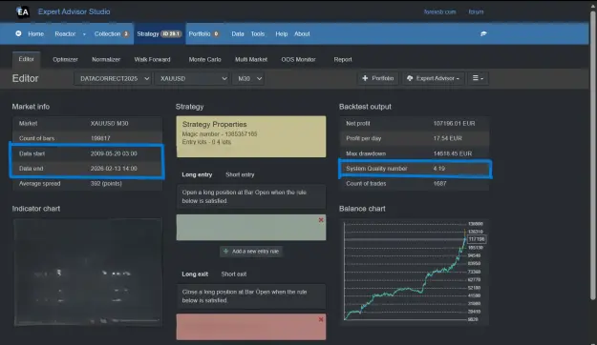Switch to the OOS Monitor tab
The width and height of the screenshot is (597, 345).
(298, 60)
